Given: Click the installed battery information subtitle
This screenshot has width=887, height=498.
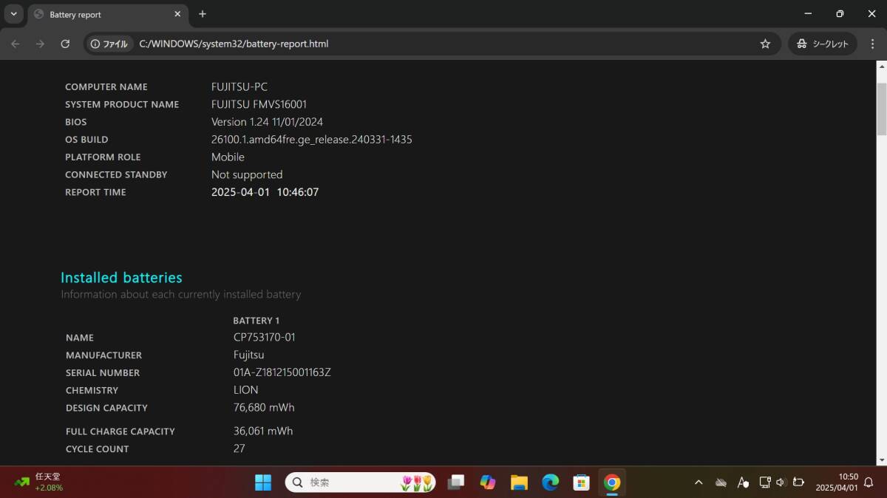Looking at the screenshot, I should [181, 294].
